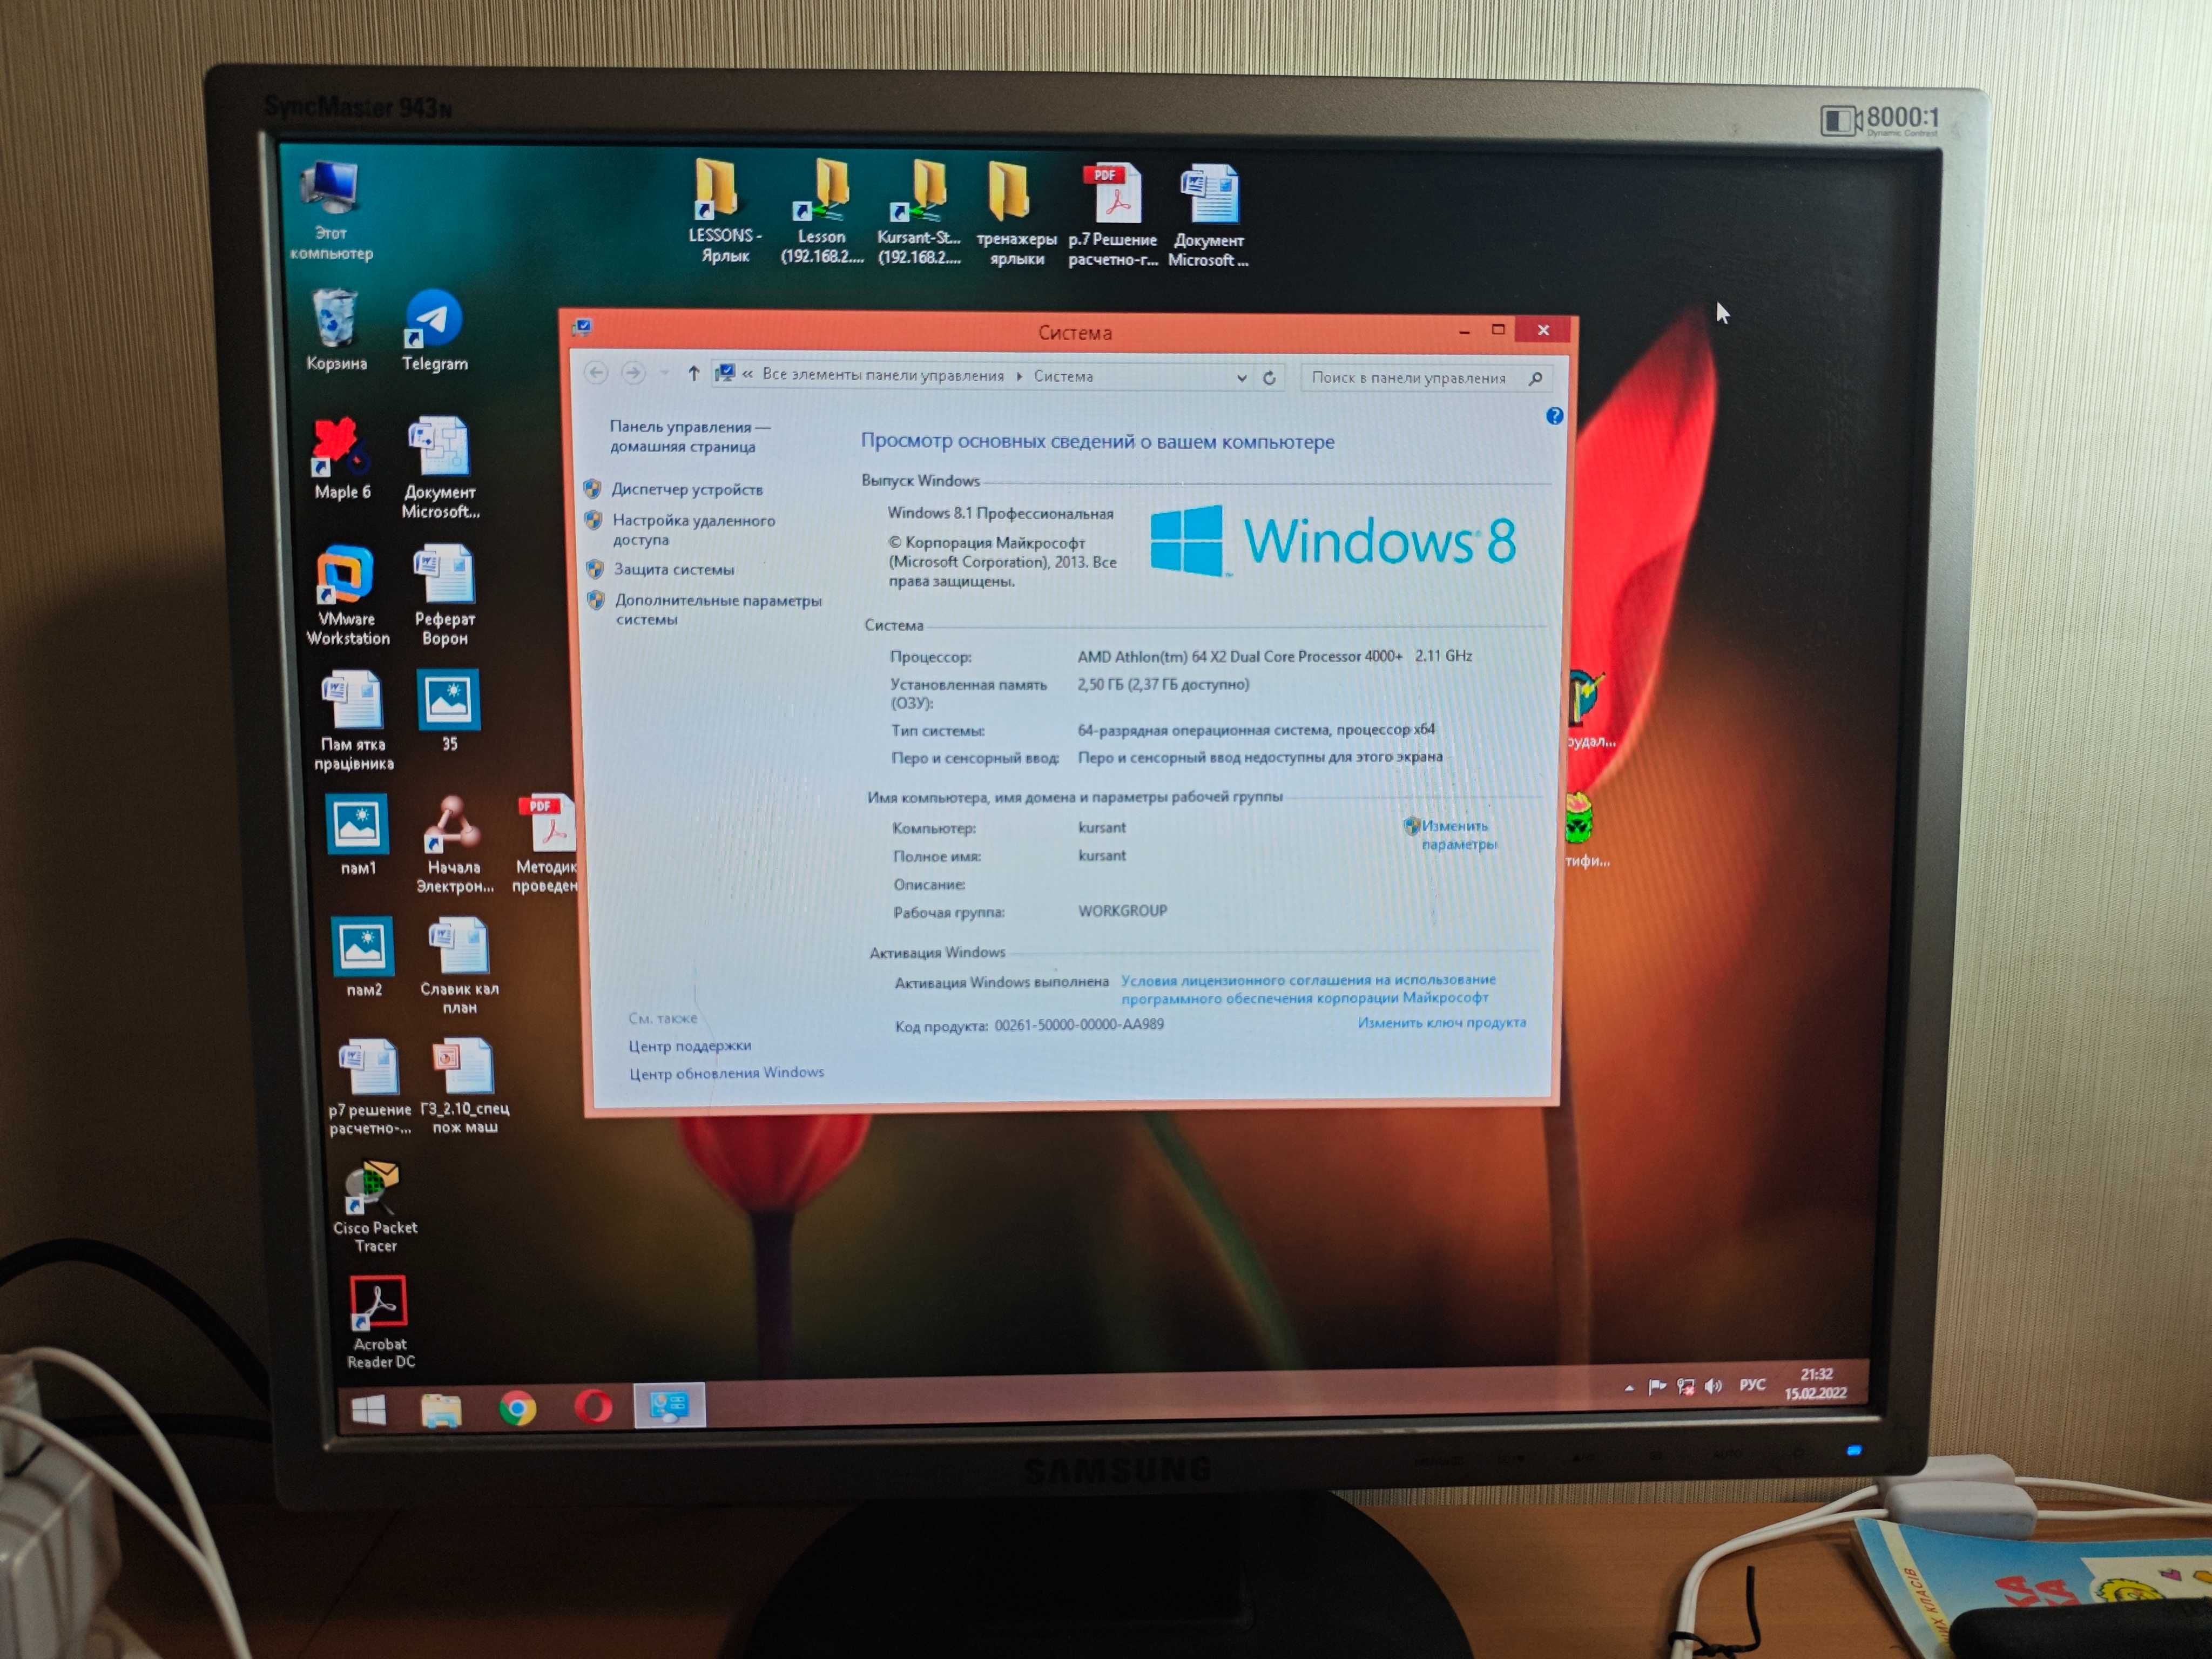This screenshot has height=1659, width=2212.
Task: Switch the РУС input language indicator
Action: point(1752,1385)
